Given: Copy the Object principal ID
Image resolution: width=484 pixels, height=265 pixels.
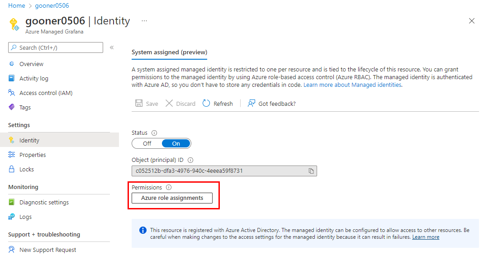Looking at the screenshot, I should tap(311, 171).
